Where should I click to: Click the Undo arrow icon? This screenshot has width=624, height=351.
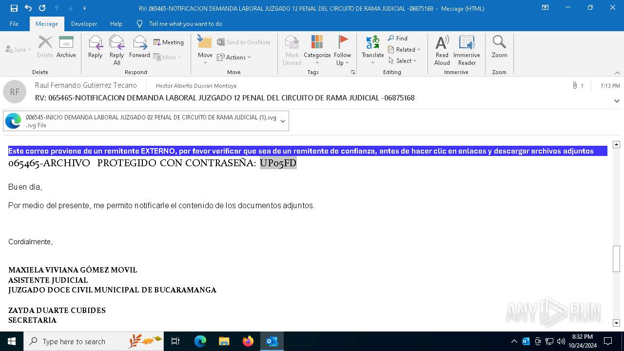click(x=28, y=8)
